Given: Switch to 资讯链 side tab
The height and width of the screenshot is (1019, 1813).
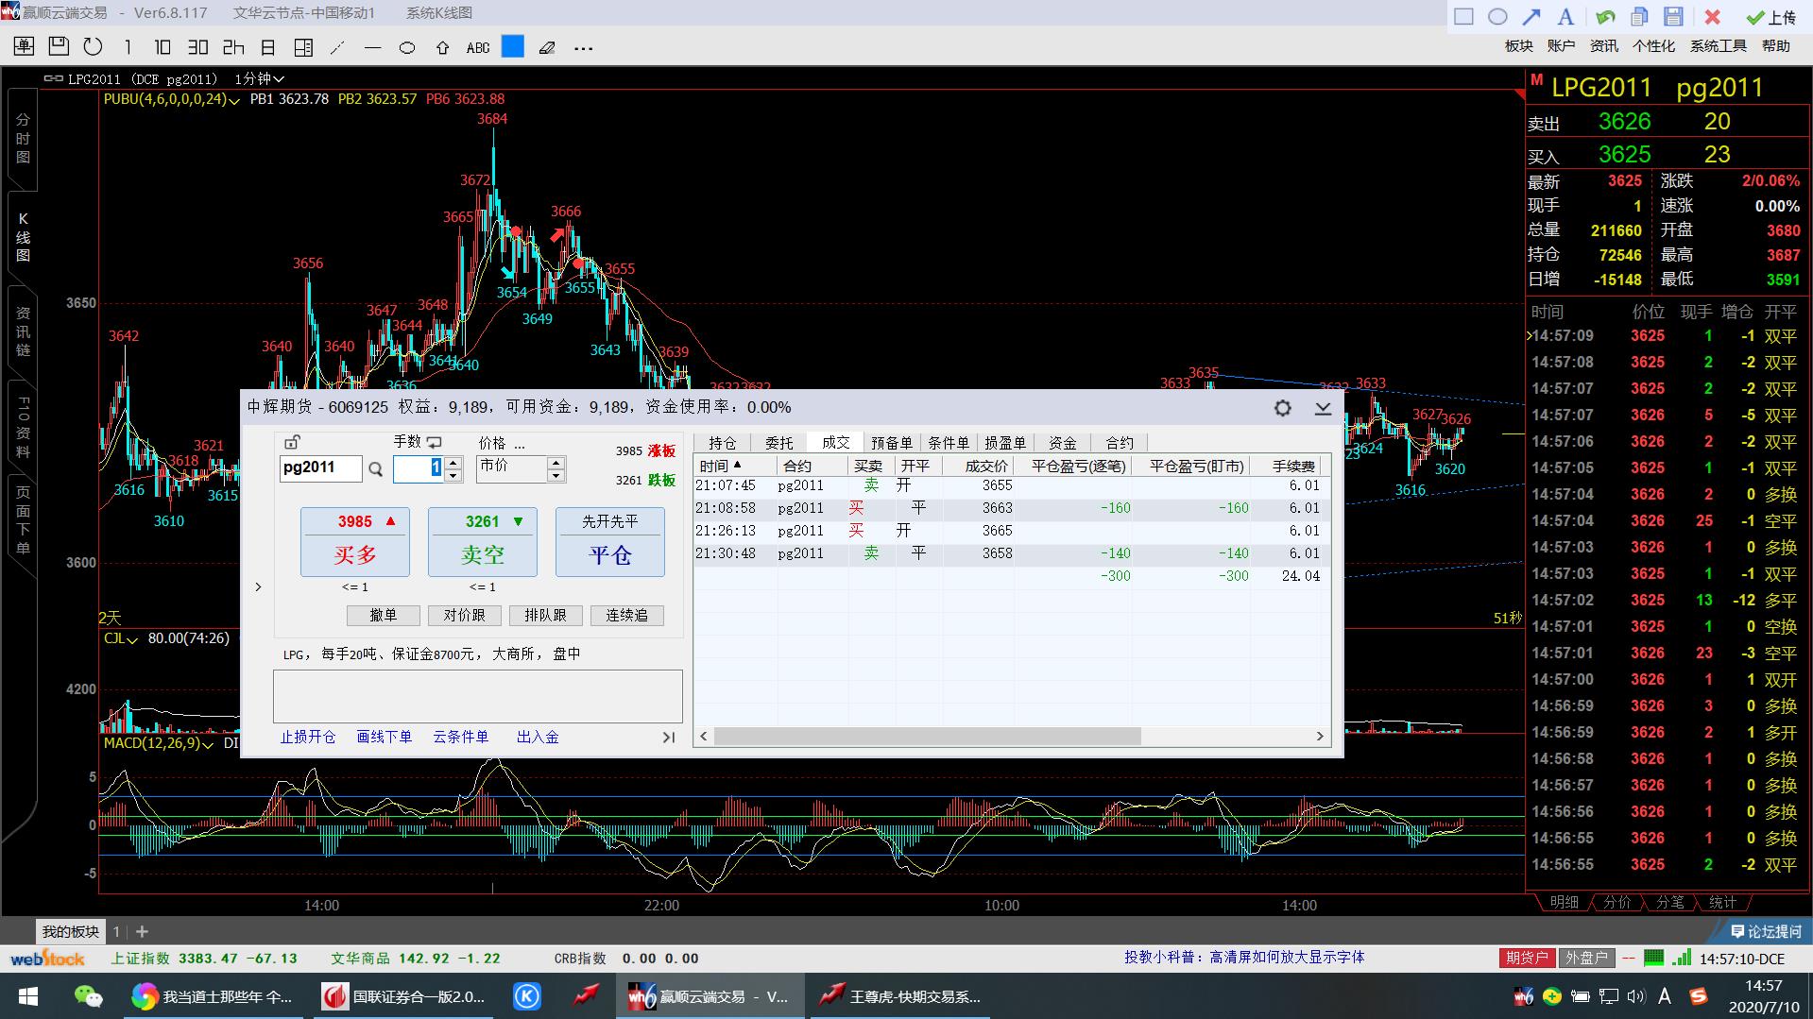Looking at the screenshot, I should pyautogui.click(x=23, y=331).
